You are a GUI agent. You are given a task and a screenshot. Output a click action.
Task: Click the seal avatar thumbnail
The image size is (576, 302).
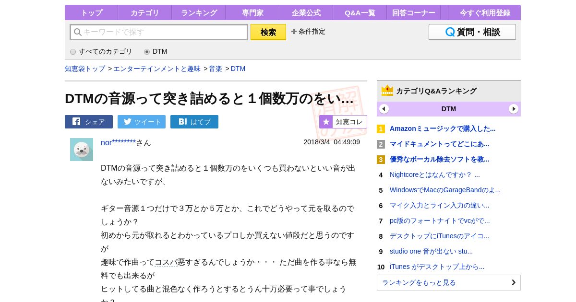tap(82, 150)
